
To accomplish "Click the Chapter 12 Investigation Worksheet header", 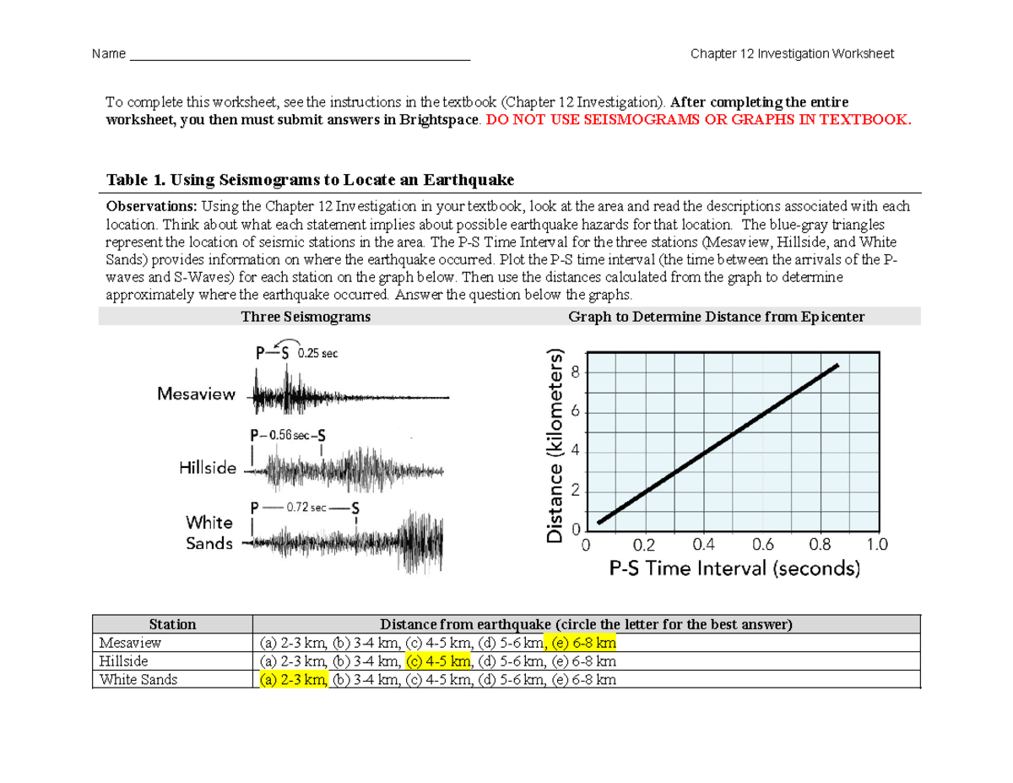I will pyautogui.click(x=792, y=53).
